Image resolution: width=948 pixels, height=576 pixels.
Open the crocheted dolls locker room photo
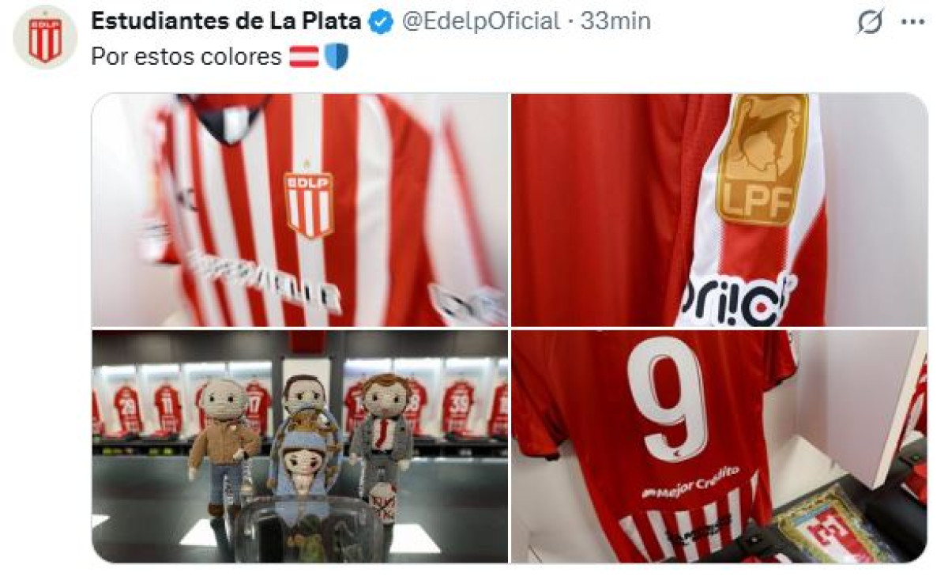299,446
